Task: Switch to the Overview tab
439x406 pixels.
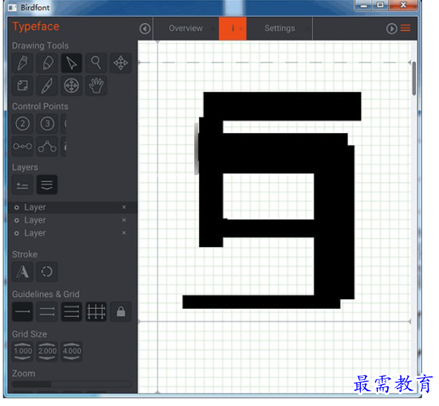Action: point(186,29)
